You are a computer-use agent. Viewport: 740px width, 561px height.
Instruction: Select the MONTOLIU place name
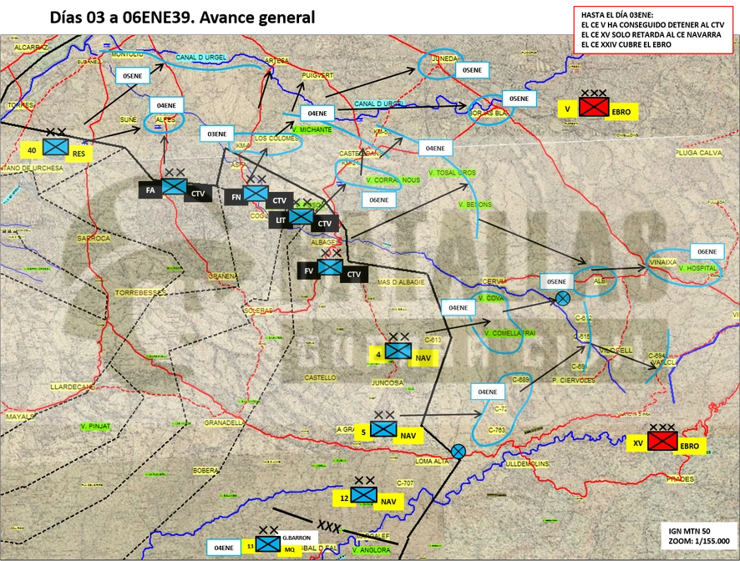pos(127,55)
